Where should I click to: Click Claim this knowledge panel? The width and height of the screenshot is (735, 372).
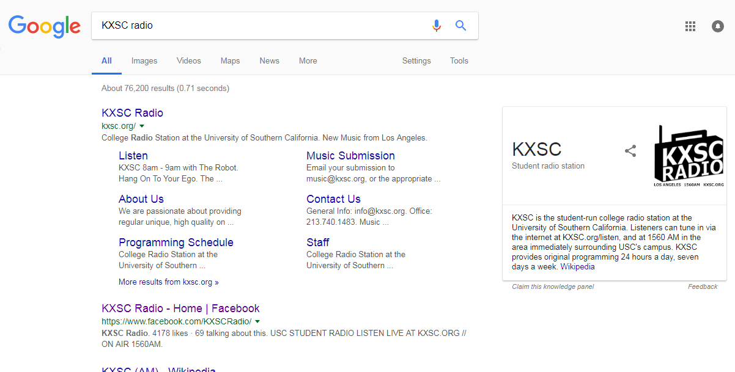click(553, 287)
